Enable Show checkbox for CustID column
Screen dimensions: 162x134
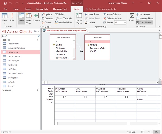[147, 97]
